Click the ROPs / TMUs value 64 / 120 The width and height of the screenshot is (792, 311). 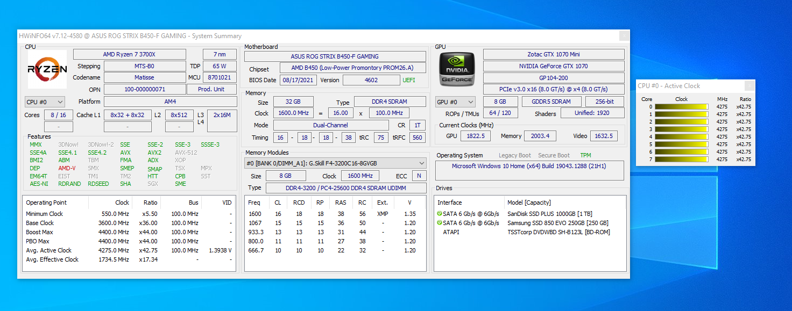pyautogui.click(x=500, y=113)
